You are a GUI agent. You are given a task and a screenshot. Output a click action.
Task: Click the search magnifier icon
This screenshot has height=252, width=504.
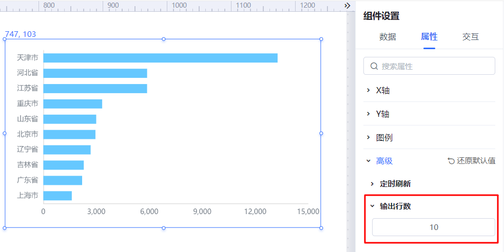374,66
